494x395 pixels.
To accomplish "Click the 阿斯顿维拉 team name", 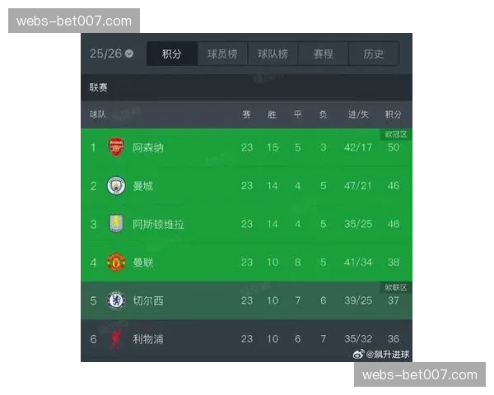I will 158,224.
